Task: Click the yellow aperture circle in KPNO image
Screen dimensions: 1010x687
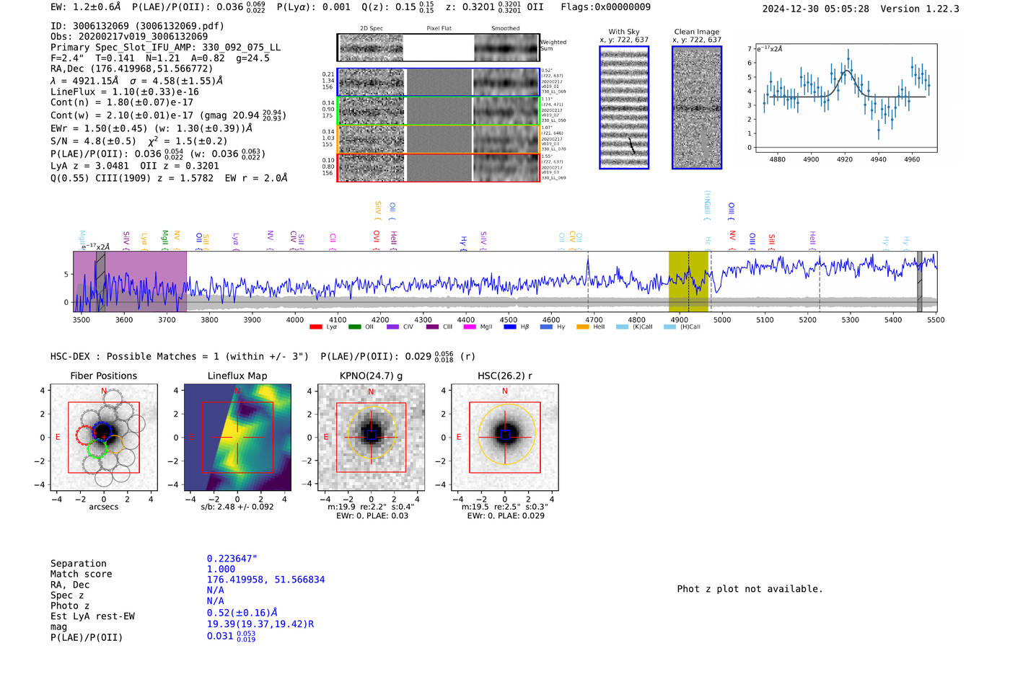Action: pyautogui.click(x=372, y=433)
